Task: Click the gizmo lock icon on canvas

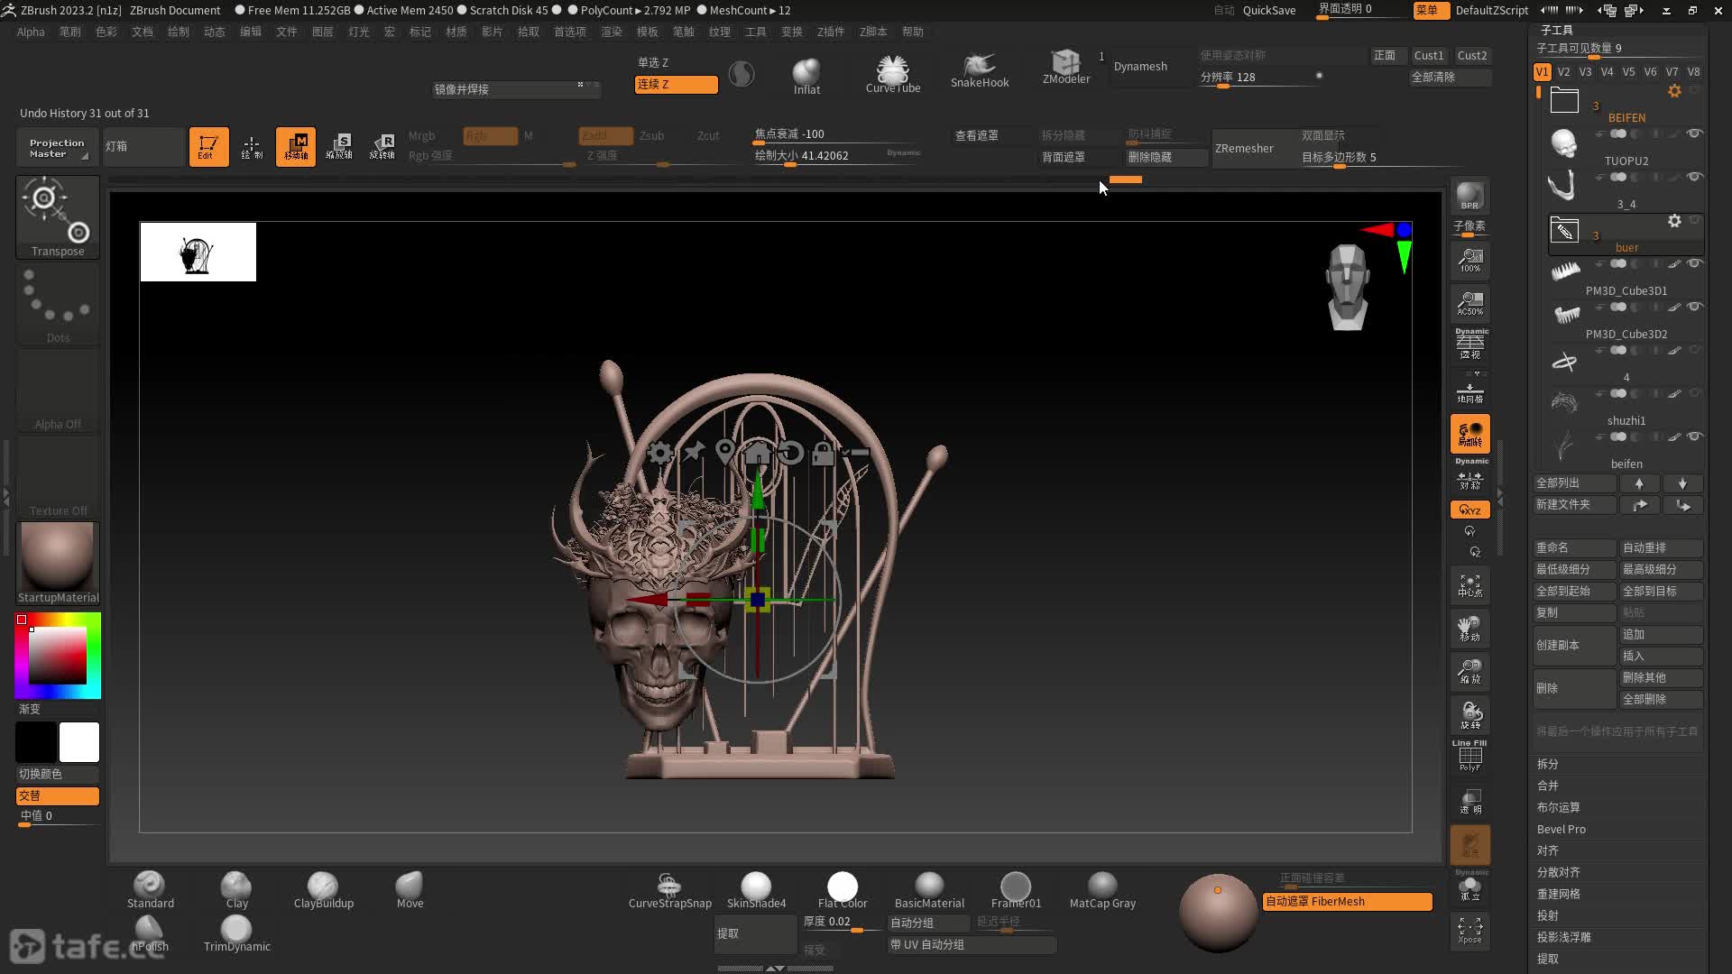Action: [823, 453]
